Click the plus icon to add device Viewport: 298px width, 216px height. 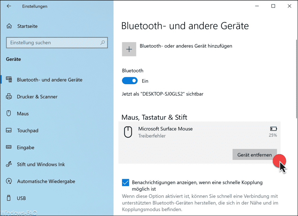129,49
